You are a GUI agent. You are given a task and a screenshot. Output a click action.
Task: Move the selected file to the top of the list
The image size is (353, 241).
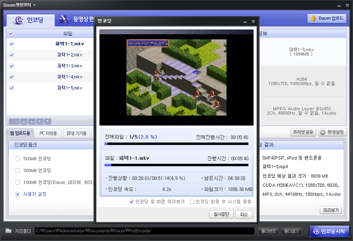(x=24, y=122)
